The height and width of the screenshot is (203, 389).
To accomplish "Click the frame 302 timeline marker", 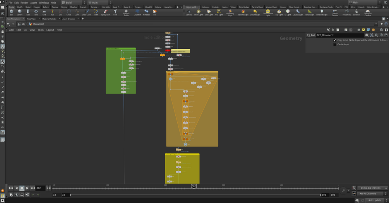I will tap(194, 186).
